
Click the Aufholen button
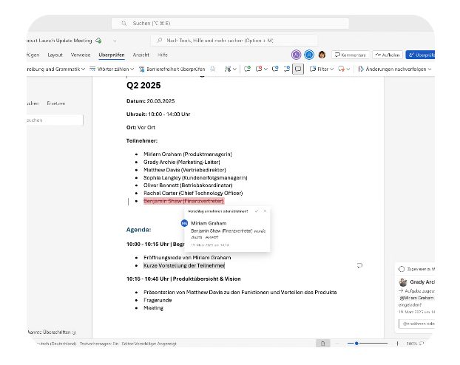click(x=388, y=55)
